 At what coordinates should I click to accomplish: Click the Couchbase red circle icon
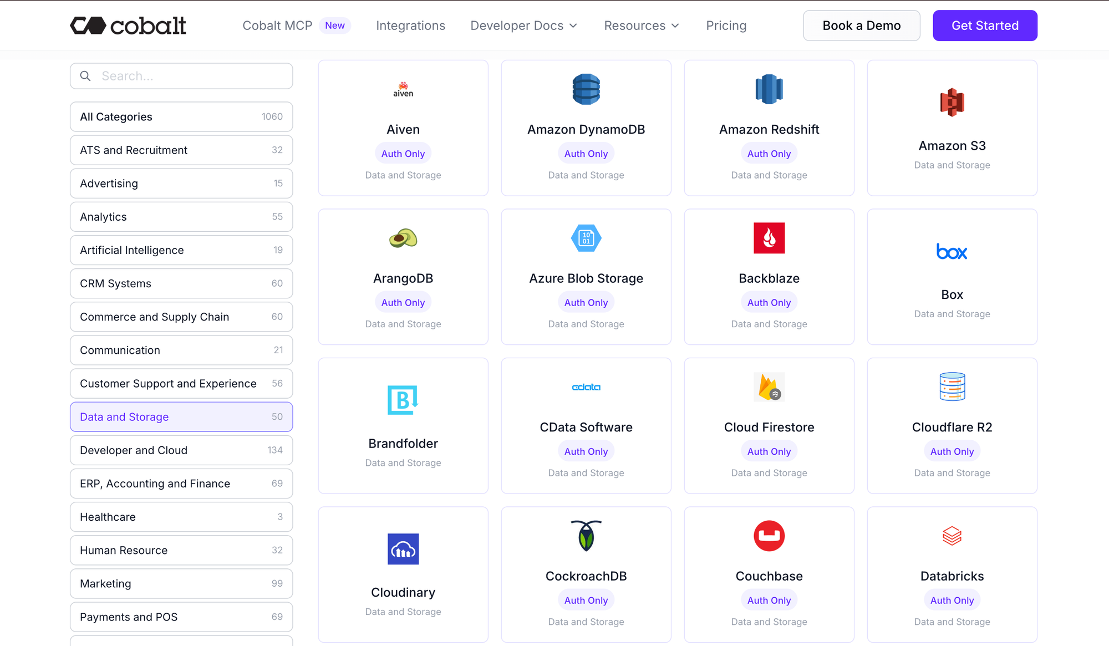pyautogui.click(x=769, y=536)
